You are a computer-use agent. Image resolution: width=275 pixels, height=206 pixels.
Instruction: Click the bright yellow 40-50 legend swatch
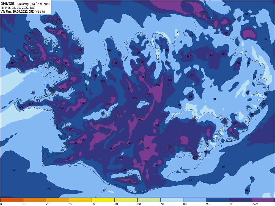(x=103, y=200)
